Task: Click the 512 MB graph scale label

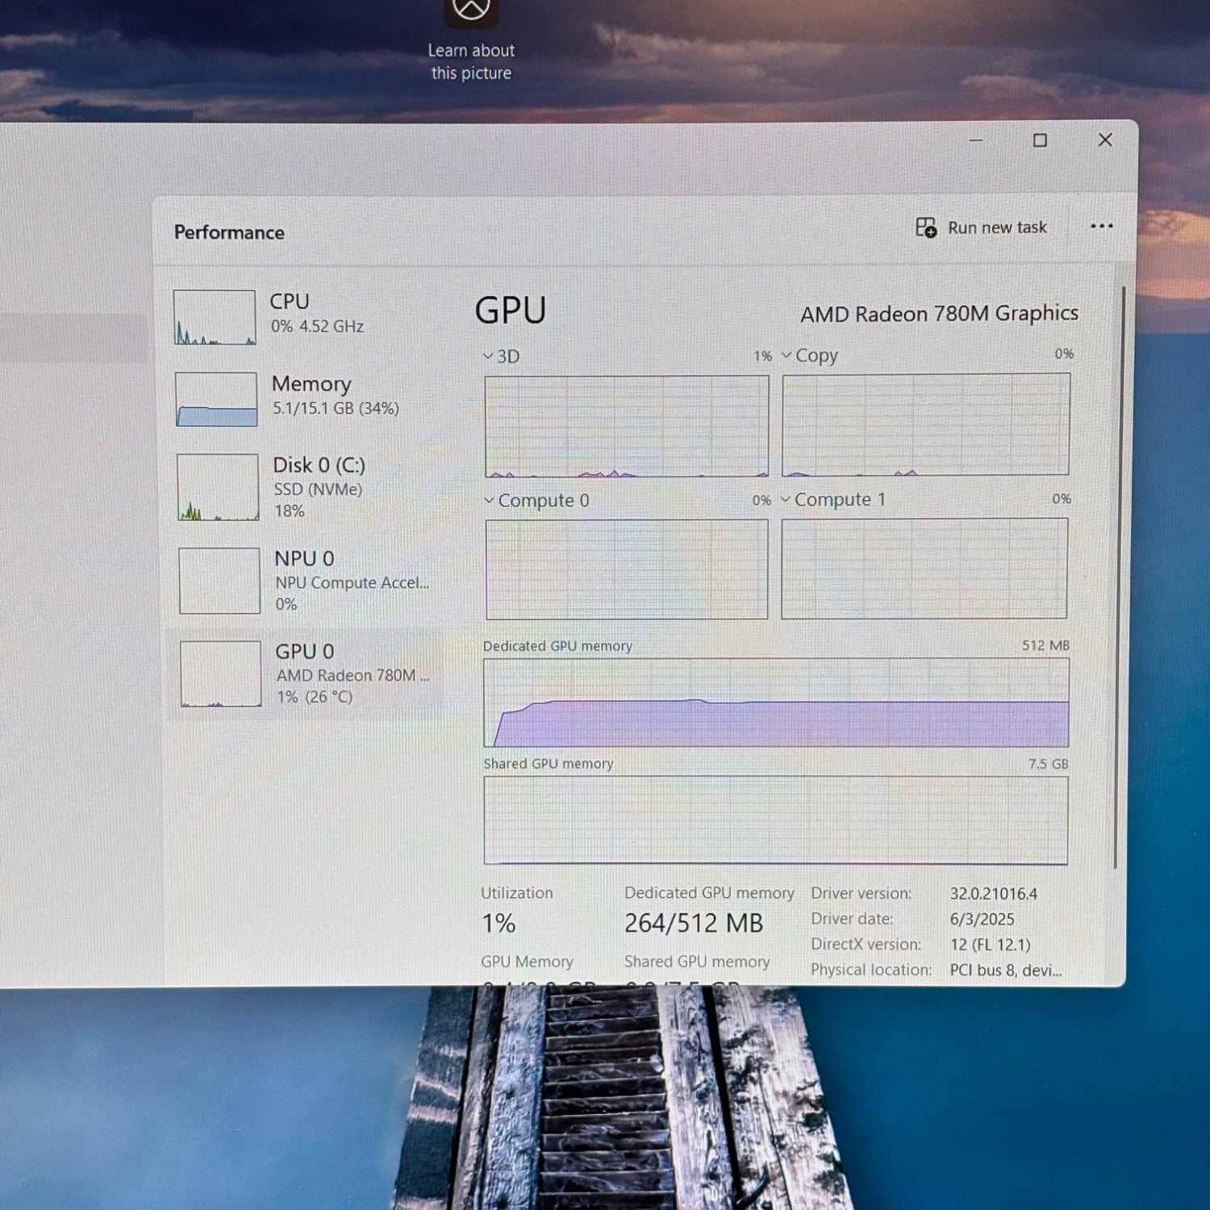Action: click(x=1045, y=645)
